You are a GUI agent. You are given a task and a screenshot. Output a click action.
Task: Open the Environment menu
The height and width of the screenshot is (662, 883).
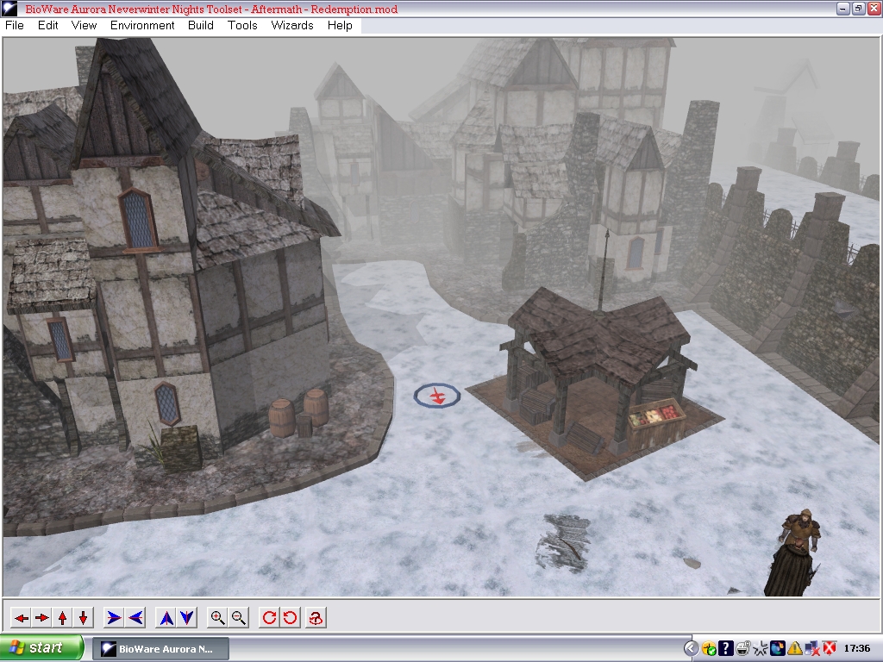pyautogui.click(x=142, y=25)
